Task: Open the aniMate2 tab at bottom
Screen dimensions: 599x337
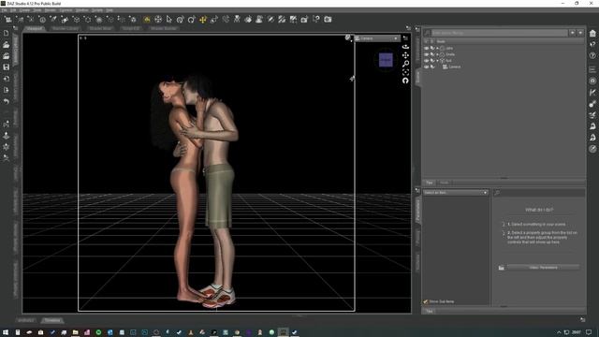Action: tap(26, 320)
